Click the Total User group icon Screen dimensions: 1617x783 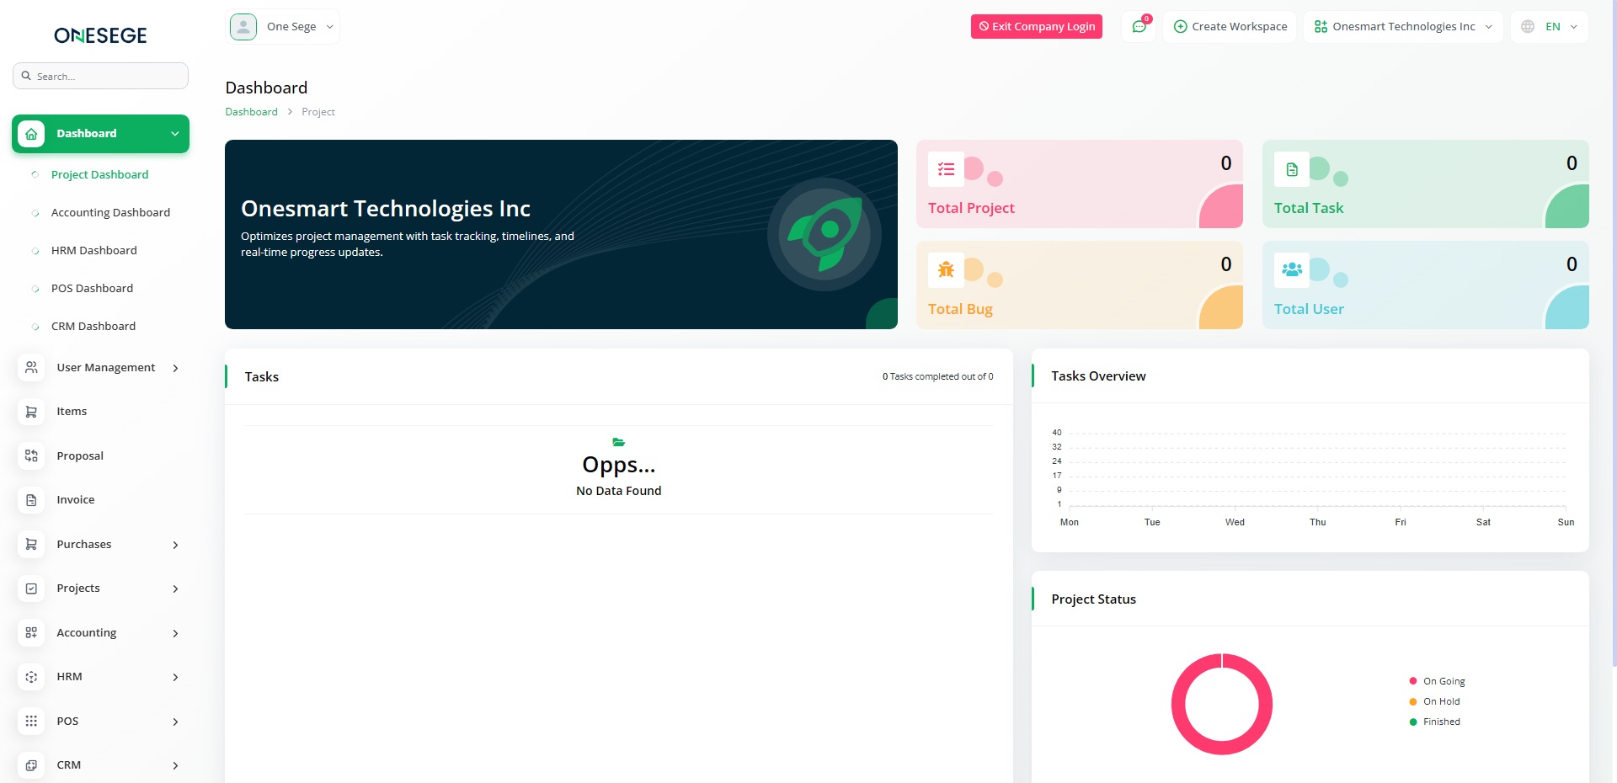coord(1291,269)
